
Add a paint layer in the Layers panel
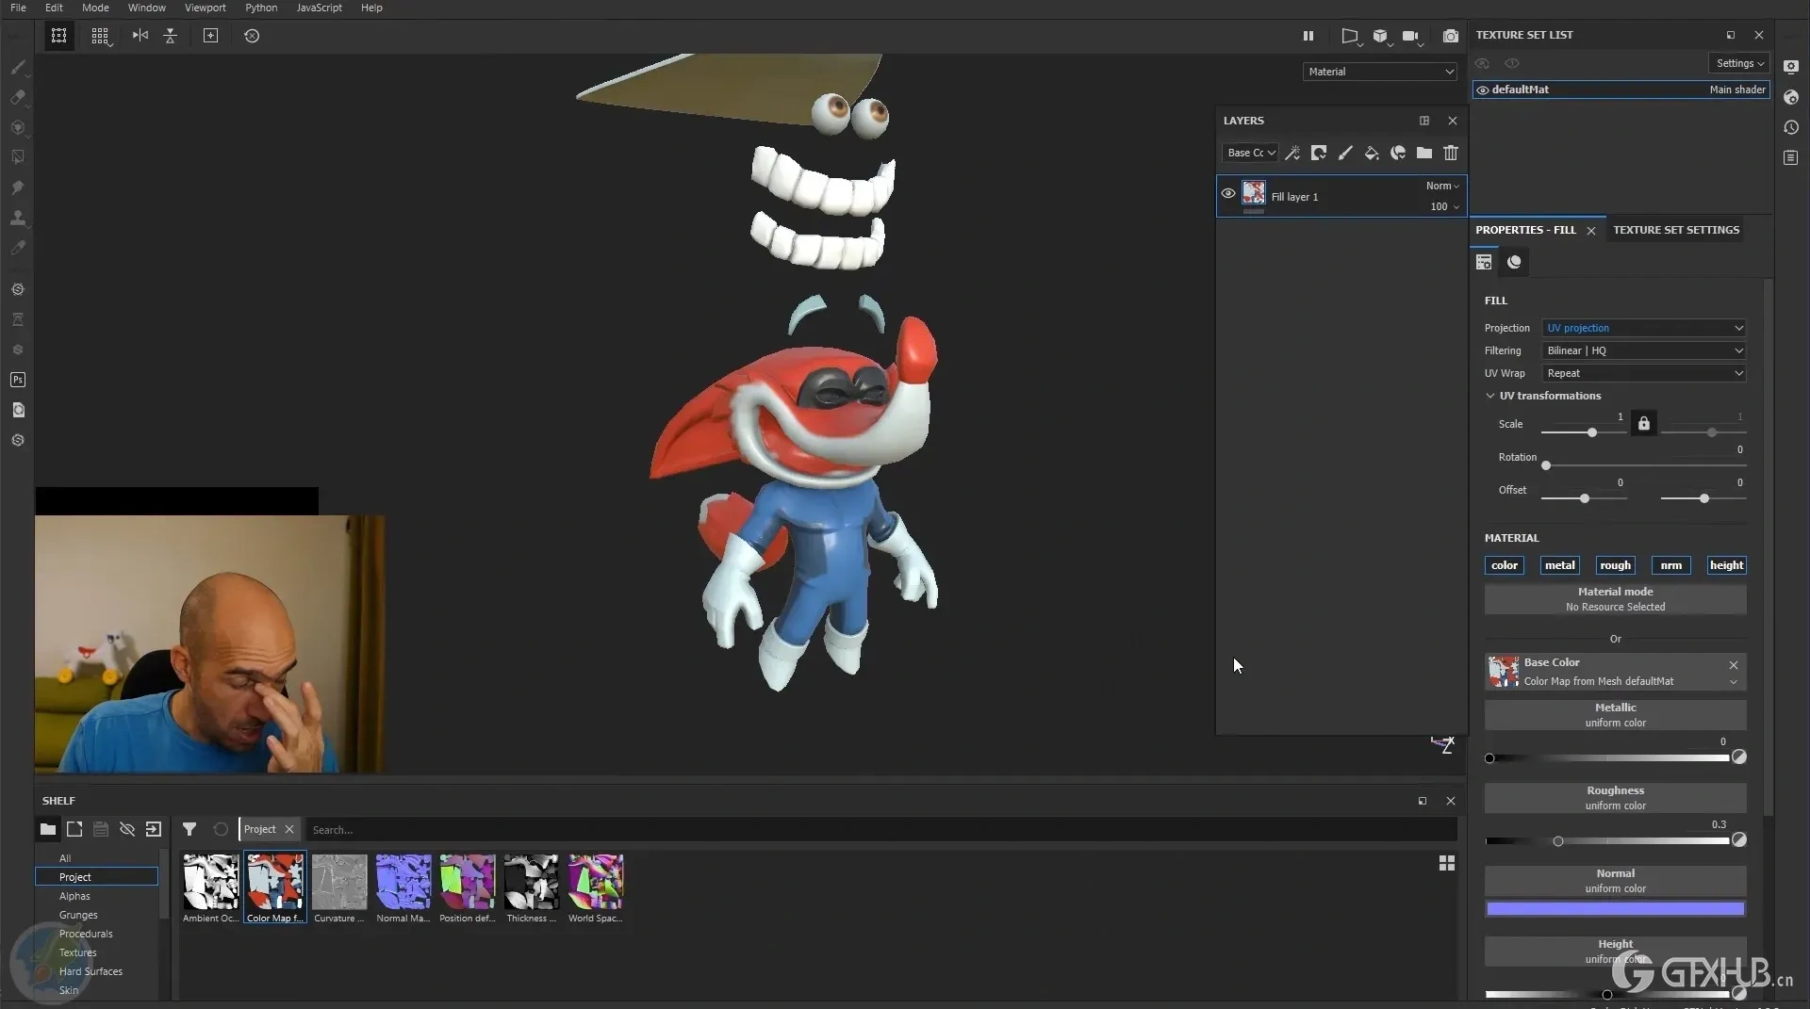1345,153
